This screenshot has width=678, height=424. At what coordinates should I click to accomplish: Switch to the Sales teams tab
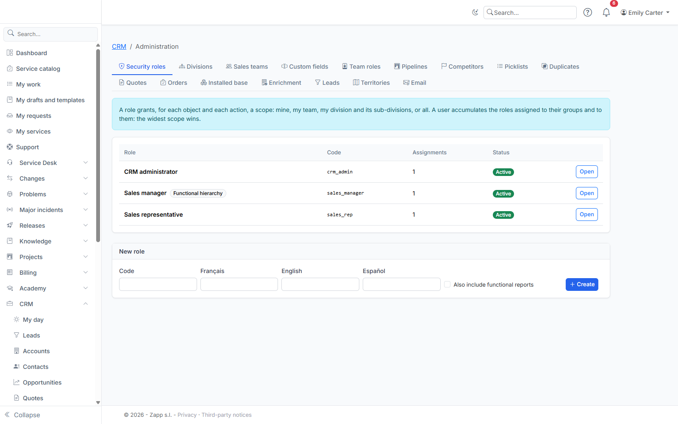tap(247, 67)
